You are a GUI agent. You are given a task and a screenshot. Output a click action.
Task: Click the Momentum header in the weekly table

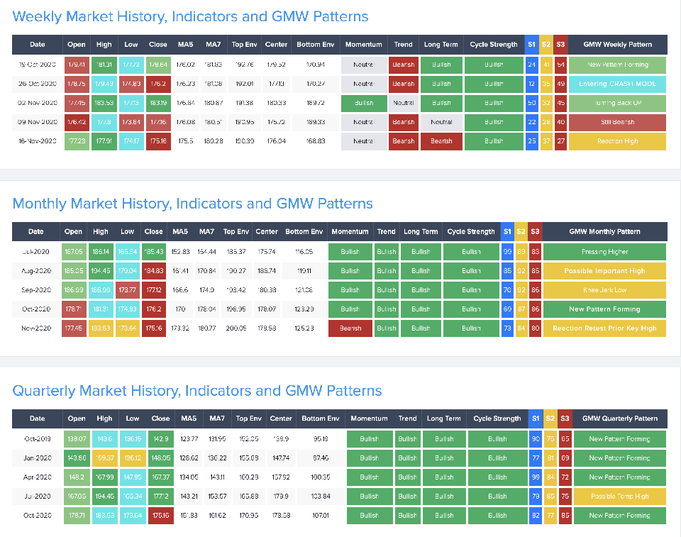point(363,44)
